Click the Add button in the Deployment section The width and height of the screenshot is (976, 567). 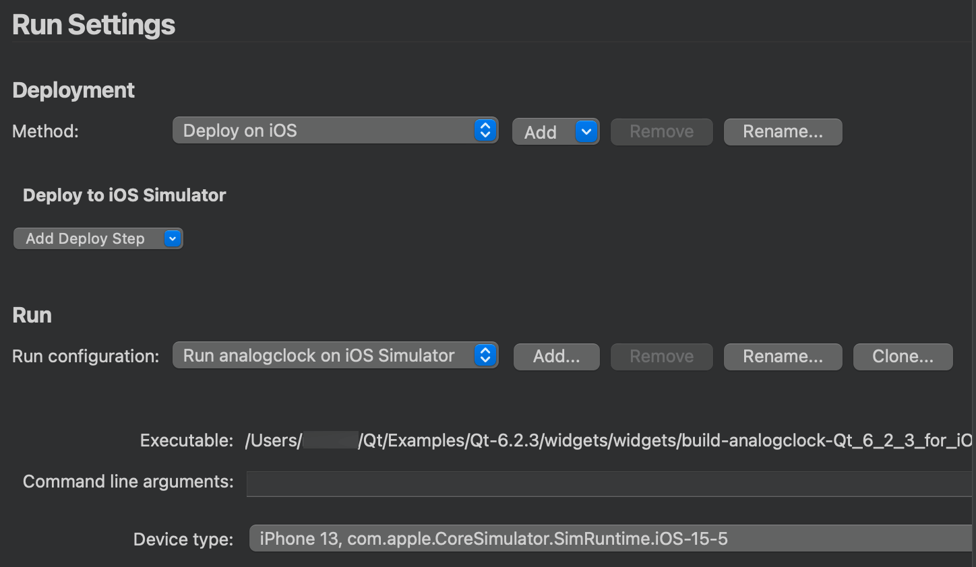[539, 131]
